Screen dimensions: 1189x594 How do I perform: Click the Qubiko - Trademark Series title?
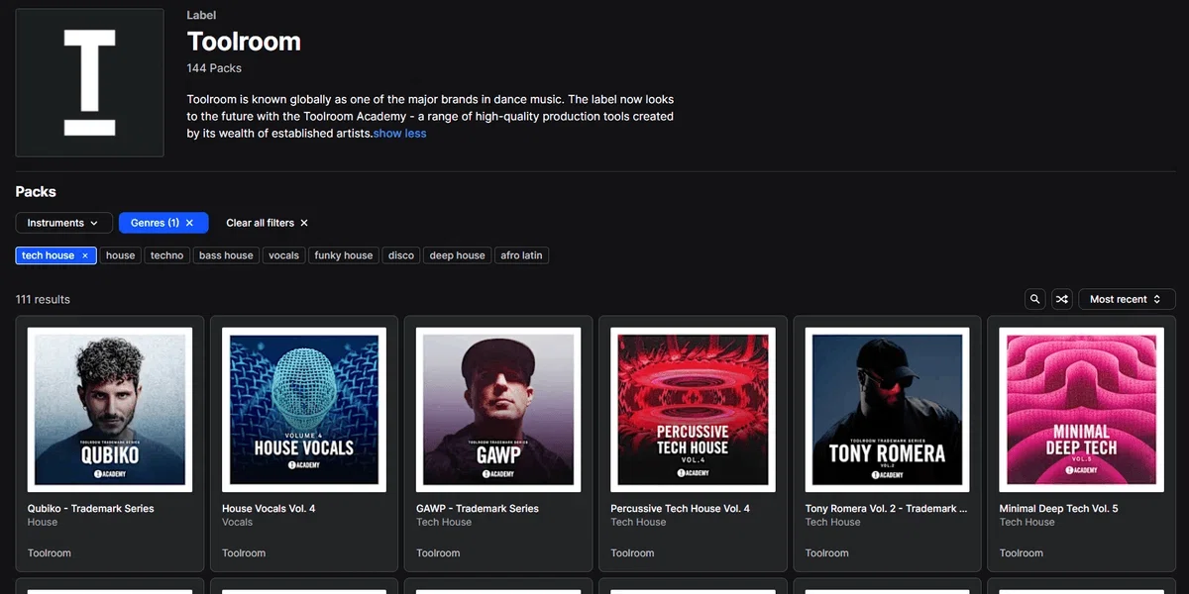click(x=91, y=509)
